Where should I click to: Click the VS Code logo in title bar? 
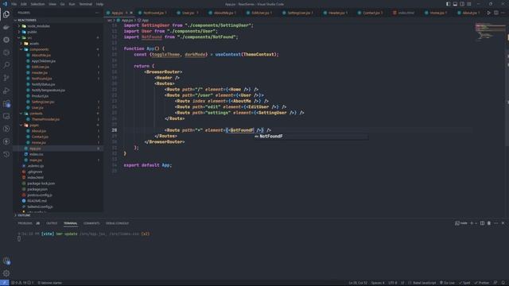click(x=5, y=4)
